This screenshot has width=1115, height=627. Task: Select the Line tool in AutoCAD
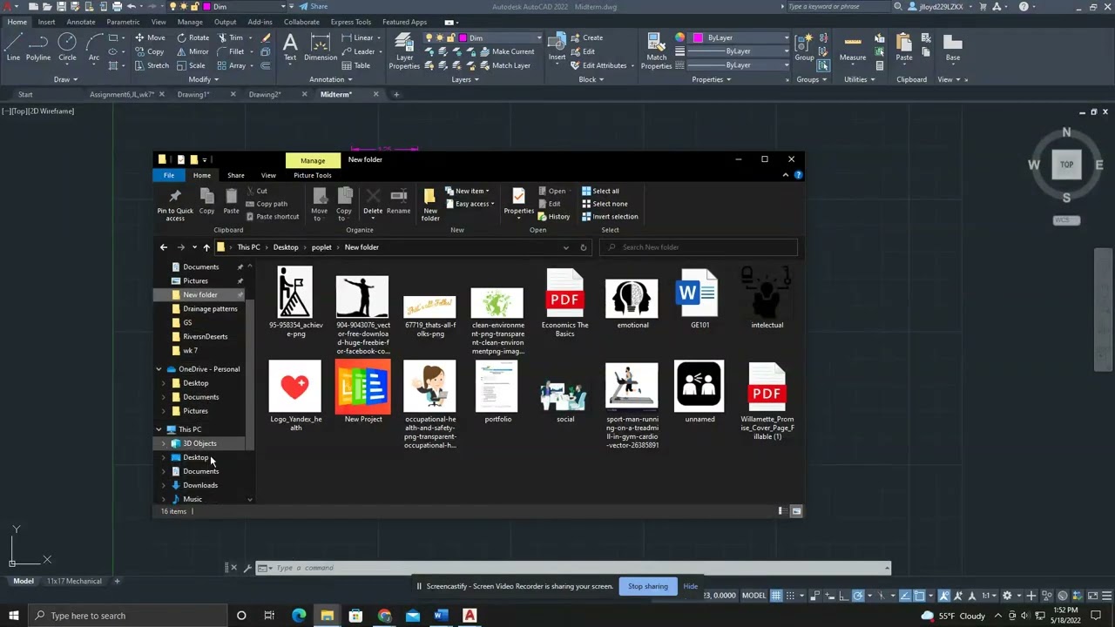tap(13, 47)
